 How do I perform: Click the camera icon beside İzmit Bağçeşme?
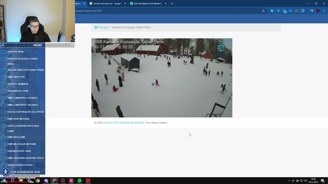point(4,137)
